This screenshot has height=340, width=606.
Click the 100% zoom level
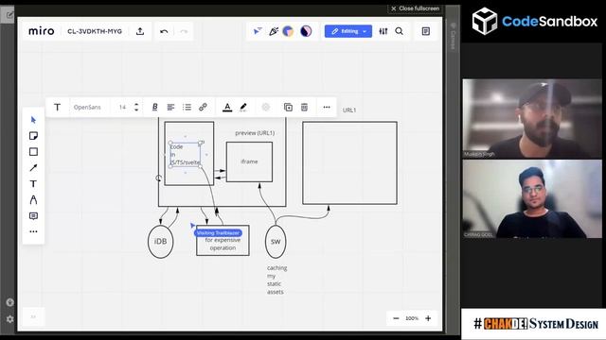pyautogui.click(x=412, y=318)
